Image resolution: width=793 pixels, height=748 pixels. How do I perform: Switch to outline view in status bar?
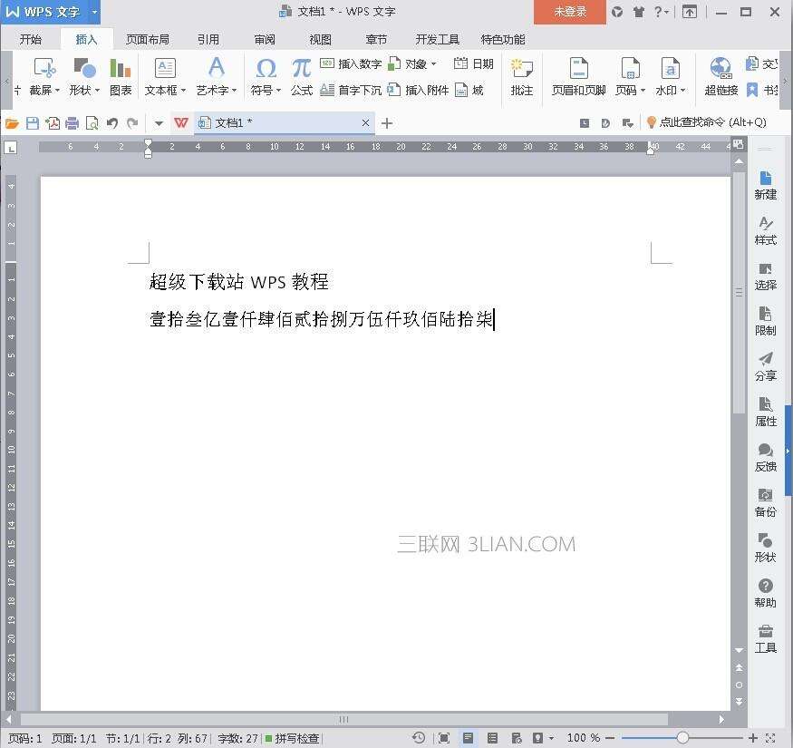492,738
